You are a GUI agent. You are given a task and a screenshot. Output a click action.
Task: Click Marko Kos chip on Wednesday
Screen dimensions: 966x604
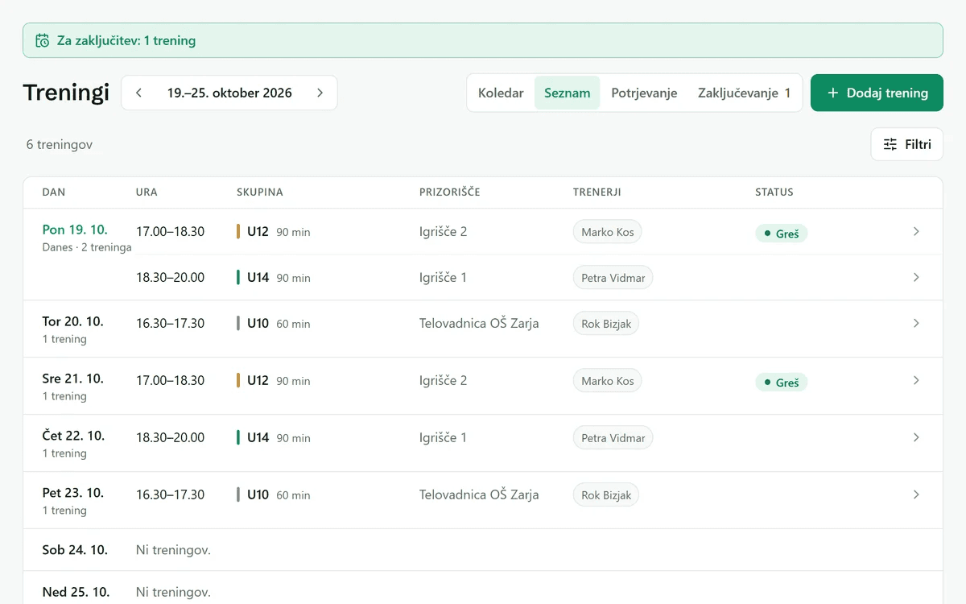pyautogui.click(x=608, y=380)
